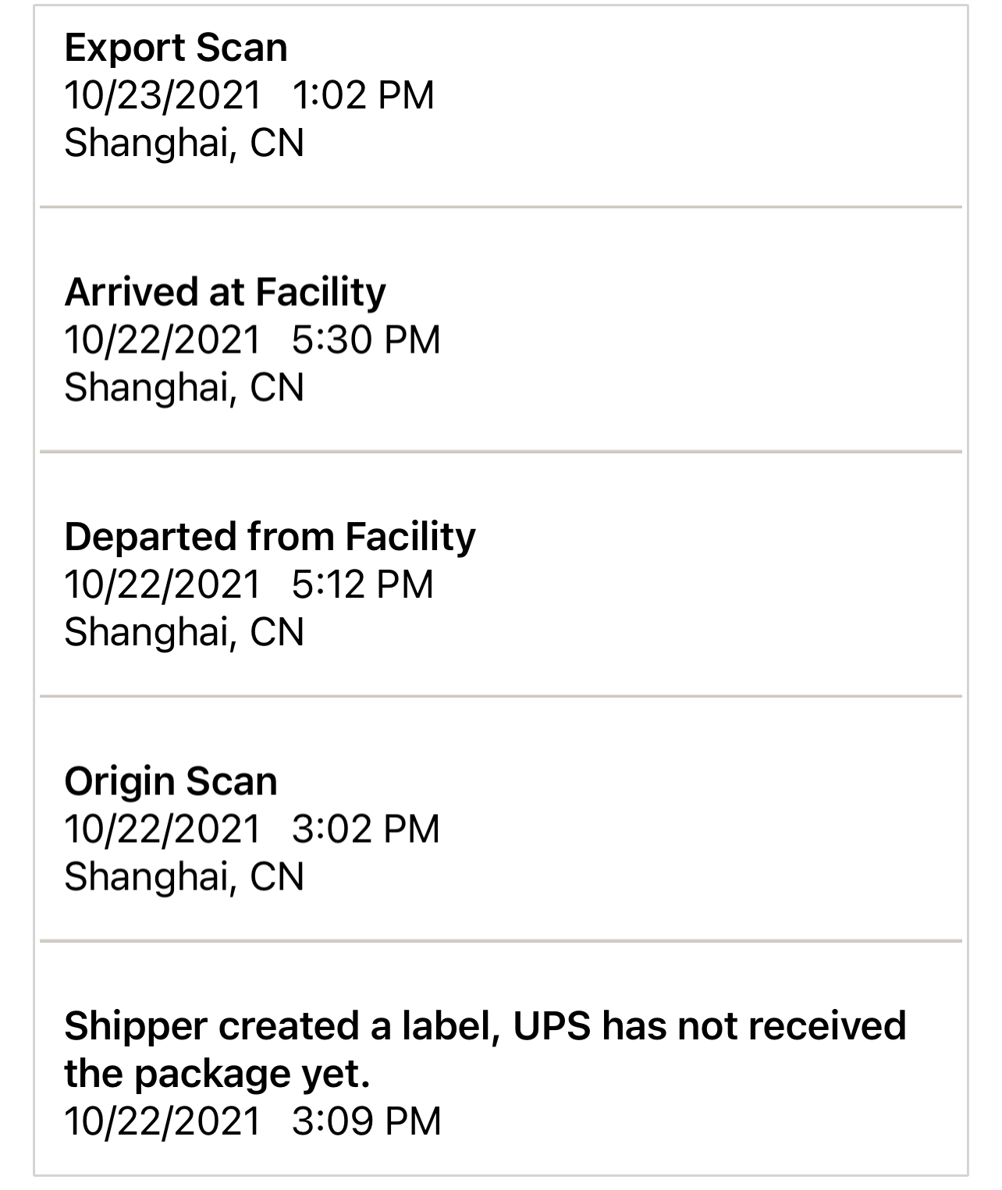Click the Shipper created a label message
1002x1190 pixels.
(x=485, y=1050)
